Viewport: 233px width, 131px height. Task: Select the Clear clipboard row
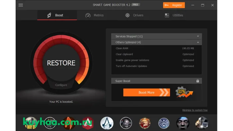[x=156, y=54]
